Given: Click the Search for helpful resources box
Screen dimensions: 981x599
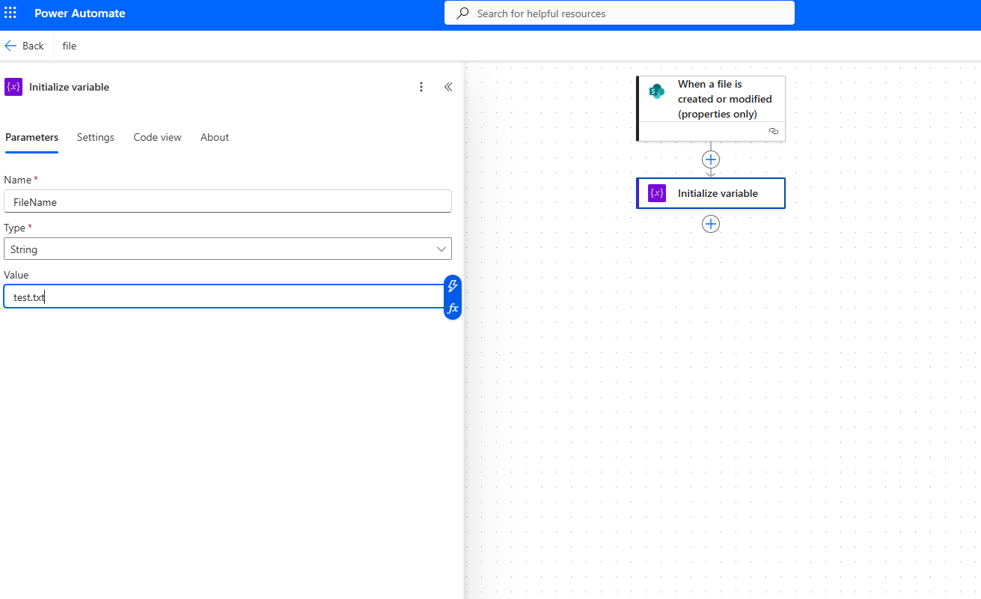Looking at the screenshot, I should pyautogui.click(x=620, y=13).
